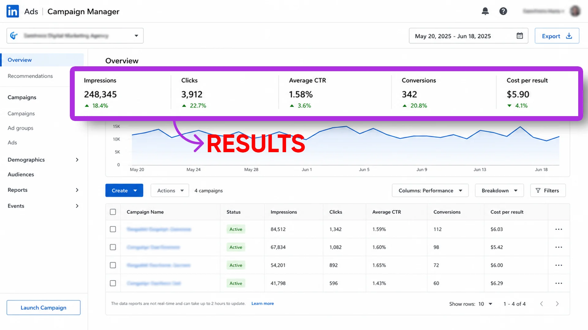Screen dimensions: 588x330
Task: Open the first campaign name link
Action: pos(159,229)
